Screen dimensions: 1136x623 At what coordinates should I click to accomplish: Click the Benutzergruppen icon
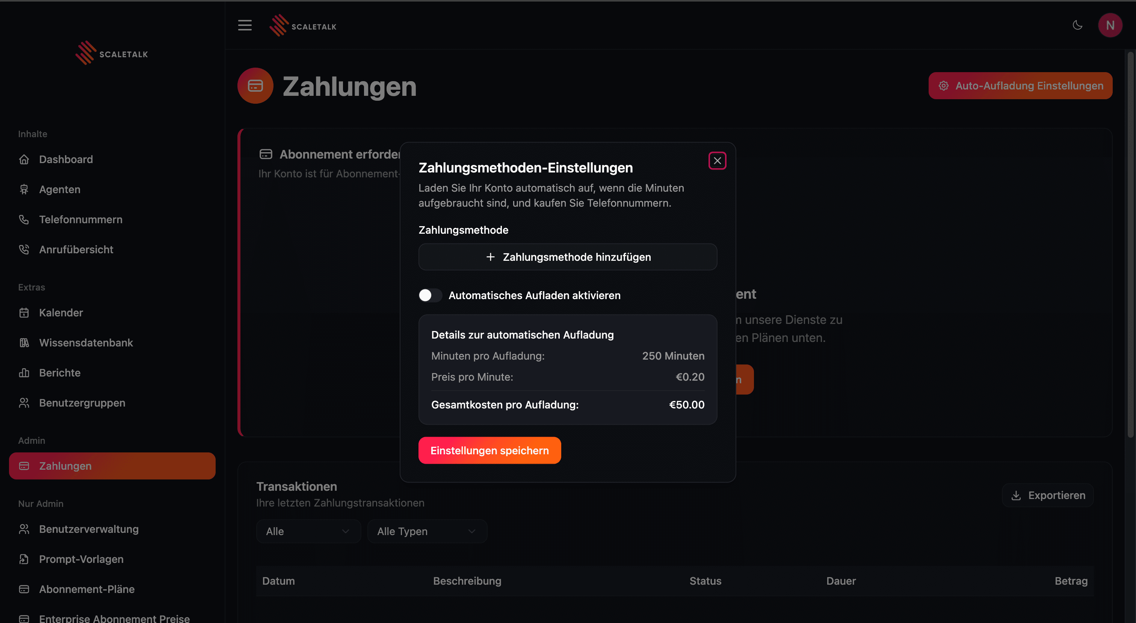click(24, 402)
